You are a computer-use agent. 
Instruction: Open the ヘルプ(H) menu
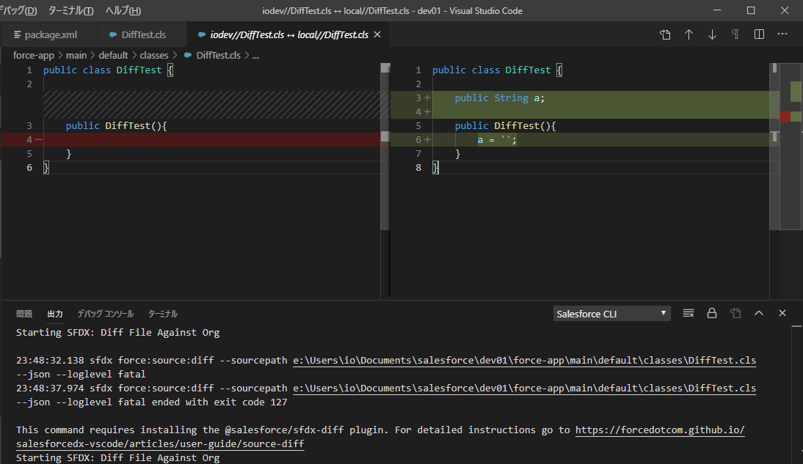click(123, 10)
